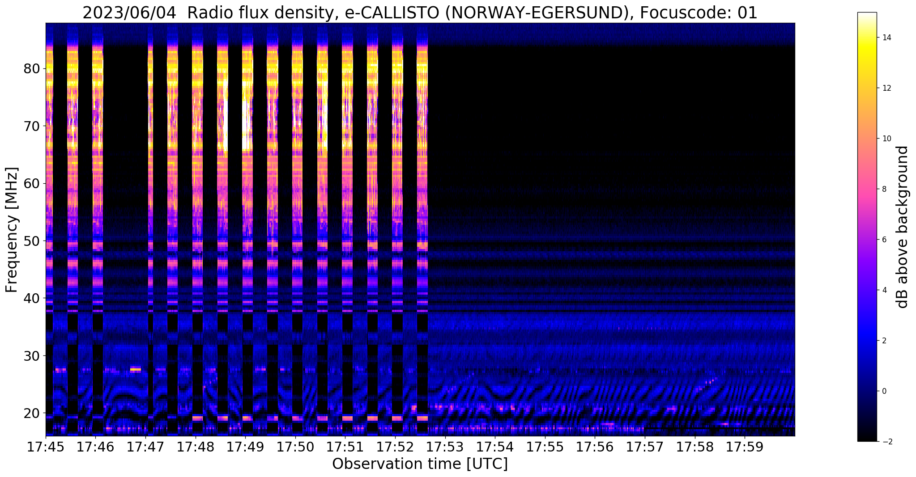Click the yellow region of the colorbar near 13

point(867,63)
